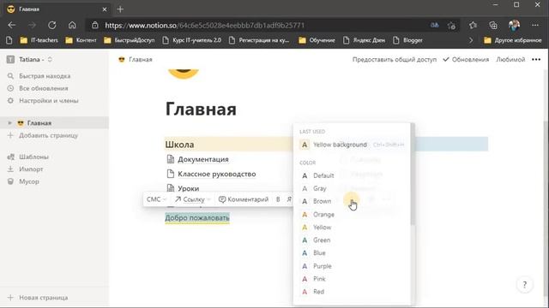This screenshot has height=308, width=549.
Task: Close the Главная browser tab
Action: pos(105,9)
